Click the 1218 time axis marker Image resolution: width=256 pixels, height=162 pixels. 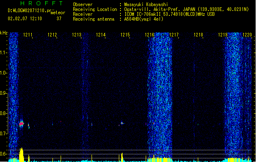click(x=198, y=35)
